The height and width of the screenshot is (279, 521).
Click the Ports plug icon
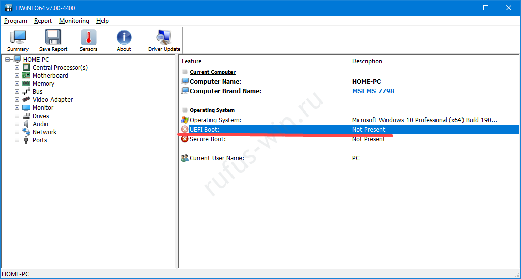pos(26,140)
